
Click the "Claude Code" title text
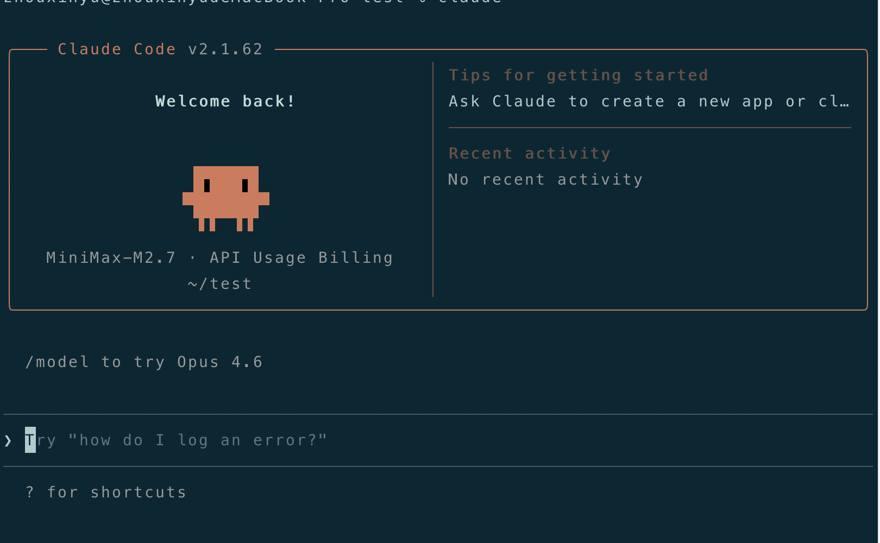pyautogui.click(x=117, y=49)
